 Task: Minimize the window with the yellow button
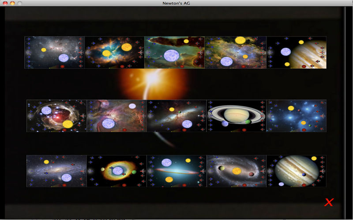click(x=12, y=3)
